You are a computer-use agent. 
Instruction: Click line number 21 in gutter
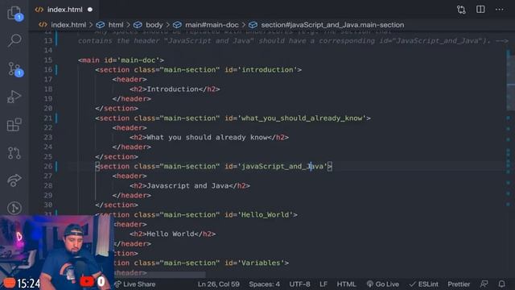coord(48,118)
